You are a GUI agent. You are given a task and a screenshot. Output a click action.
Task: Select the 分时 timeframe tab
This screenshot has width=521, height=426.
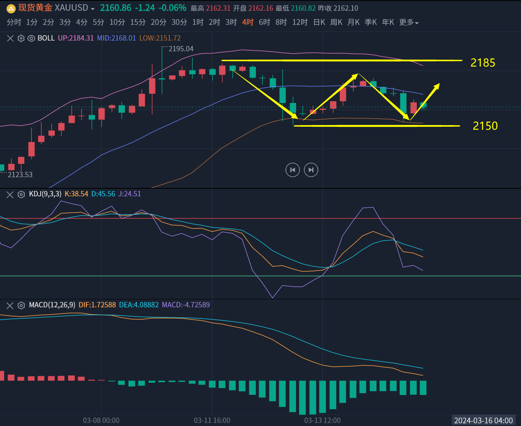click(14, 23)
